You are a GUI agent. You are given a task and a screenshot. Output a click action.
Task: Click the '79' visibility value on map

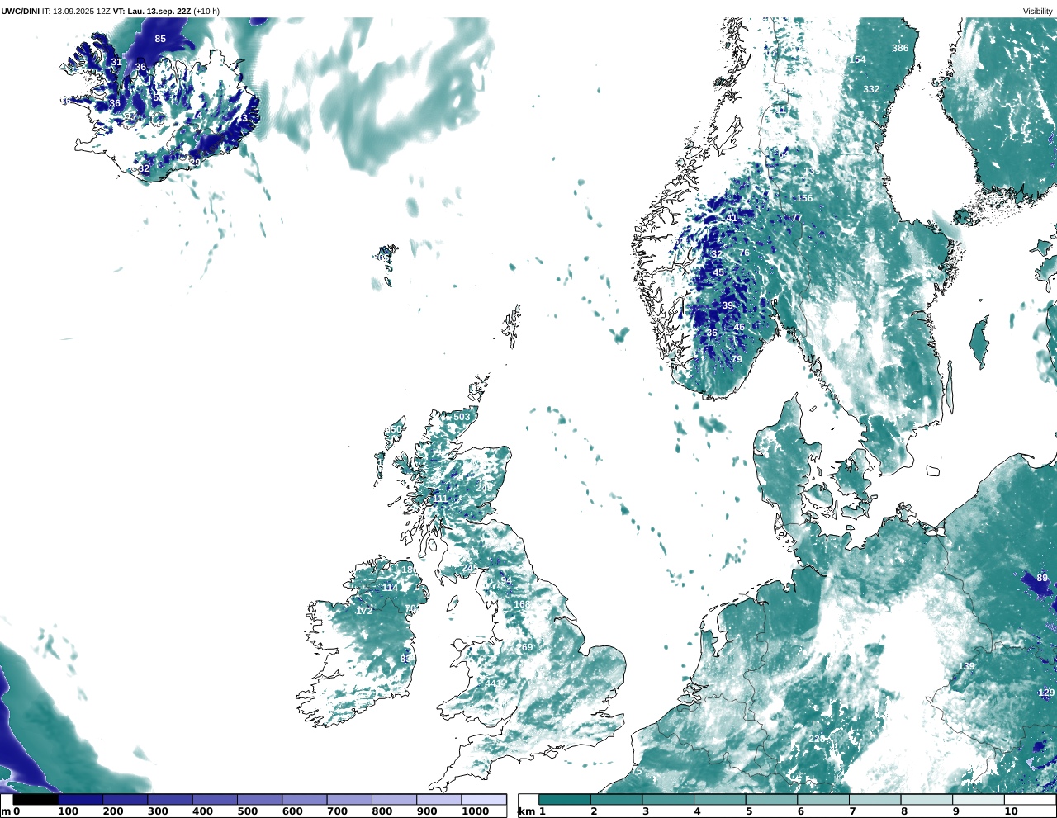(x=737, y=359)
